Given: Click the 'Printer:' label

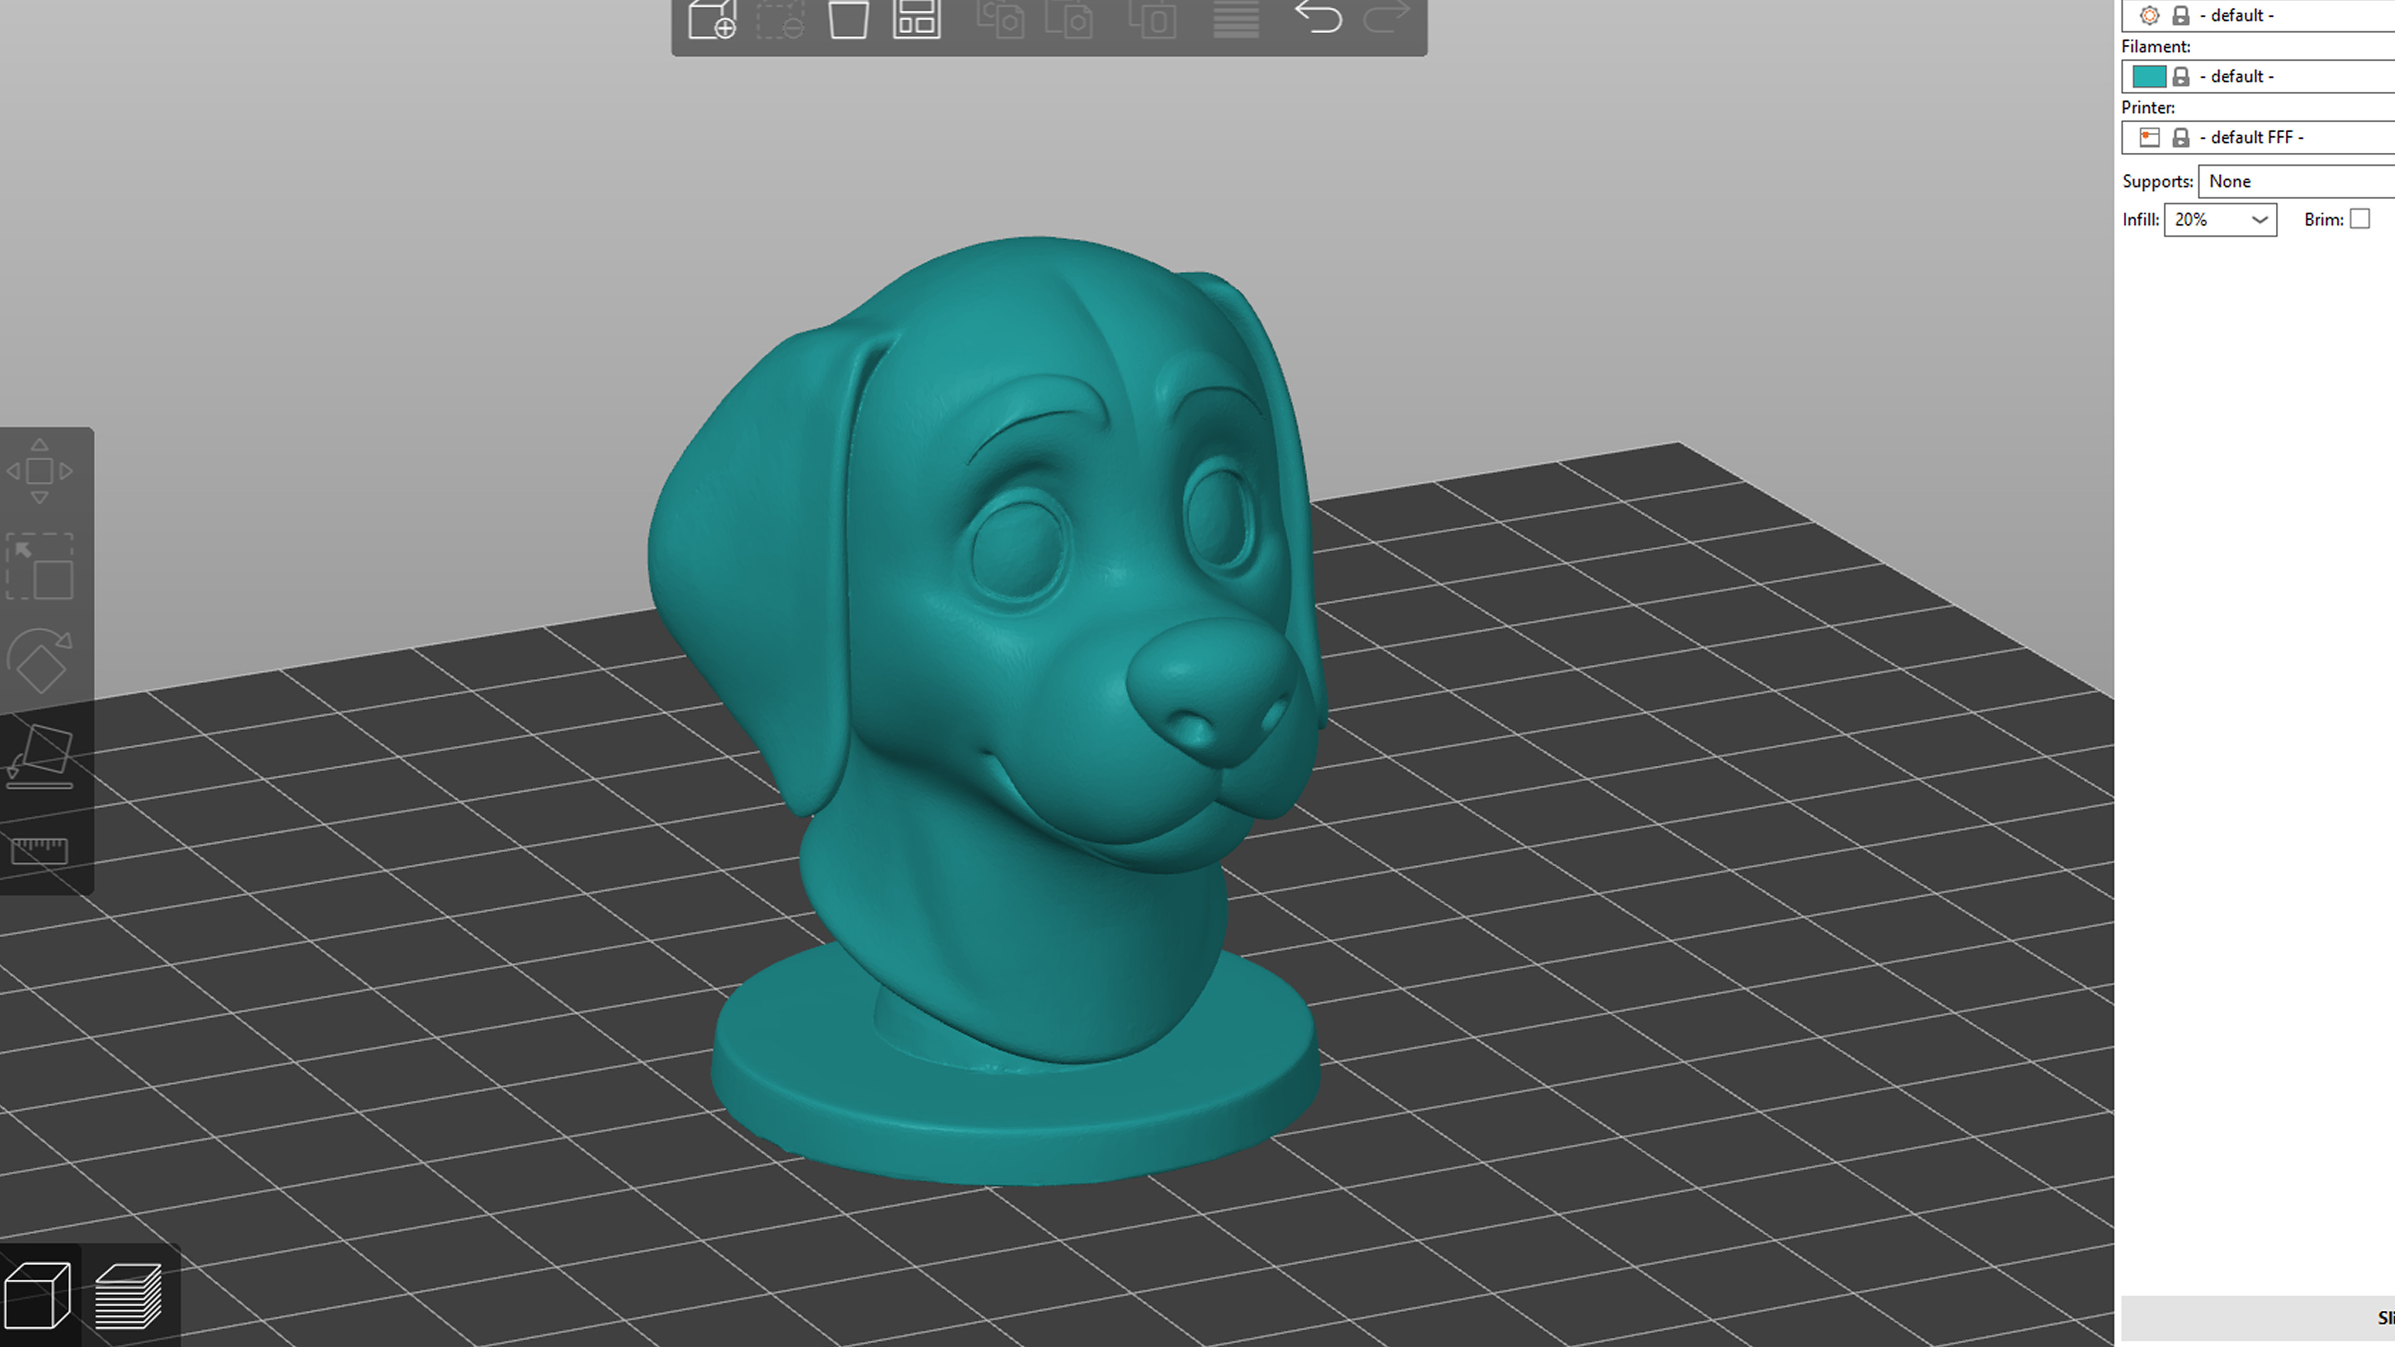Looking at the screenshot, I should (x=2147, y=108).
